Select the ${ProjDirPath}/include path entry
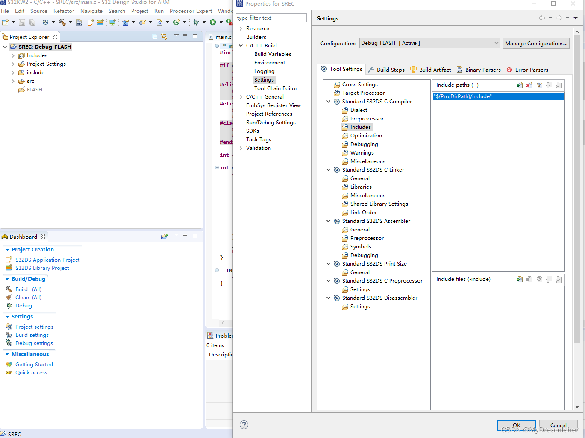This screenshot has height=438, width=585. (498, 96)
